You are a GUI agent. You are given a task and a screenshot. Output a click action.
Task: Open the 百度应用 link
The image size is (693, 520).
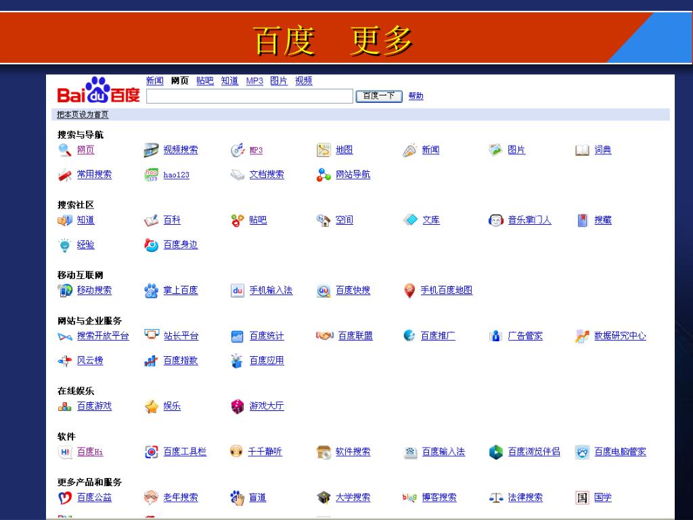(267, 361)
